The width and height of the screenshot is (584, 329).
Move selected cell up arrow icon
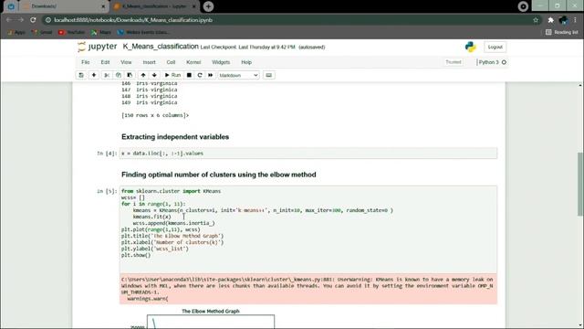tap(143, 75)
